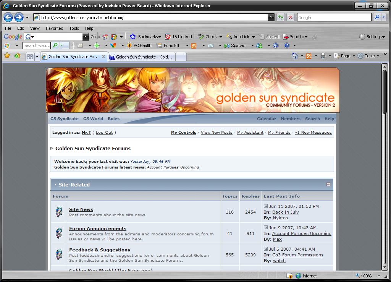391x282 pixels.
Task: Open the forum Calendar link
Action: point(266,119)
